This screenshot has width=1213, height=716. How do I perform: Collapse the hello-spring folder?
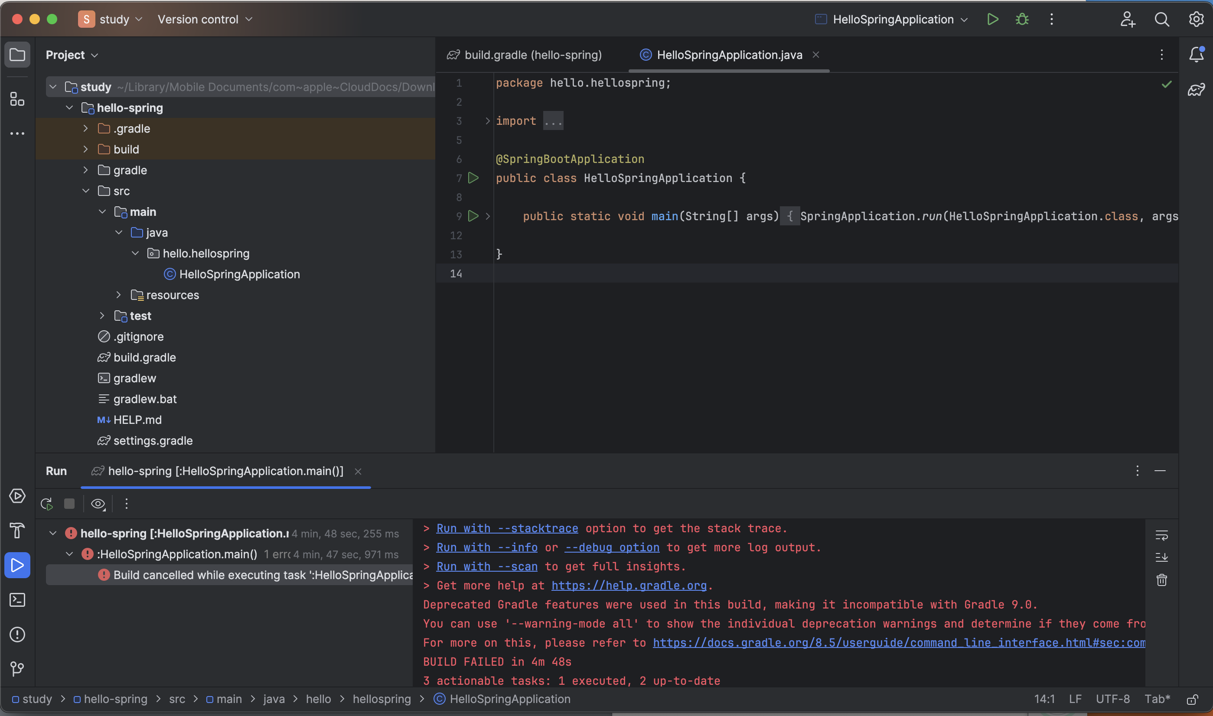(x=69, y=107)
